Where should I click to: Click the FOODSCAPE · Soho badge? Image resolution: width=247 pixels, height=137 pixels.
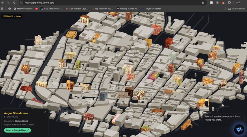click(x=12, y=16)
